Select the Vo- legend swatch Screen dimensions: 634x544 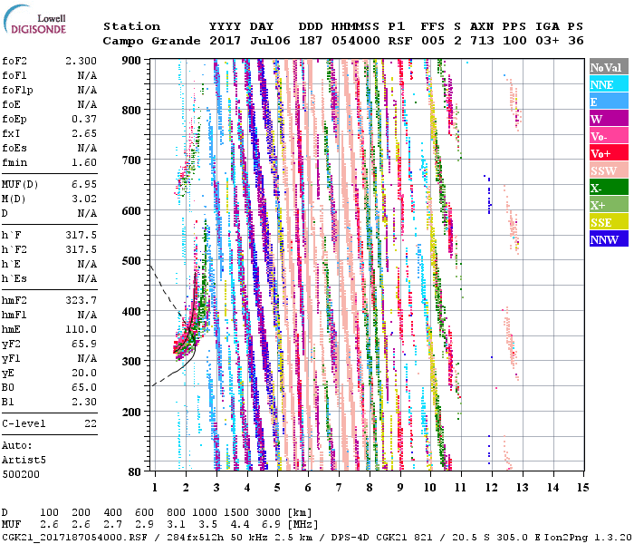(609, 136)
